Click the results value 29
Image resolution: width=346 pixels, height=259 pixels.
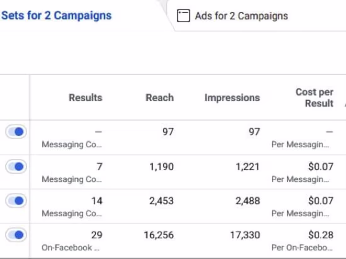tap(97, 234)
